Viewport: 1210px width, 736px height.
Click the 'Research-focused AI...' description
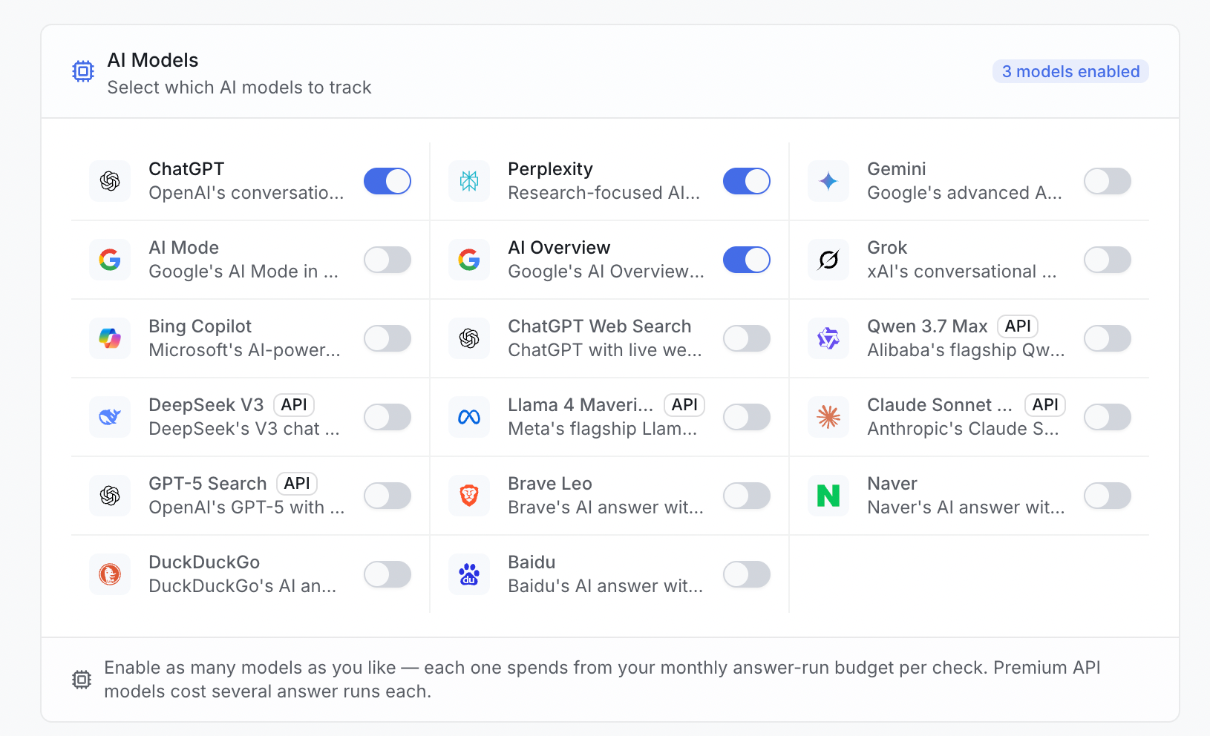pyautogui.click(x=604, y=193)
